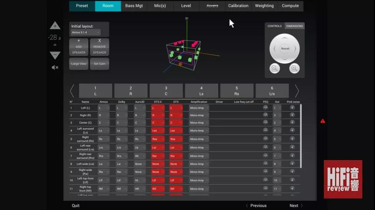Image resolution: width=375 pixels, height=210 pixels.
Task: Increase volume with the up arrow
Action: click(55, 26)
